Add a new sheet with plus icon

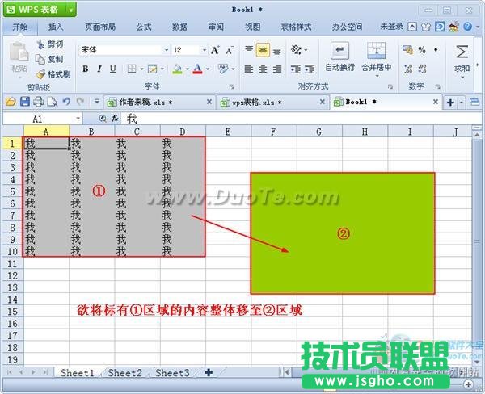(209, 372)
